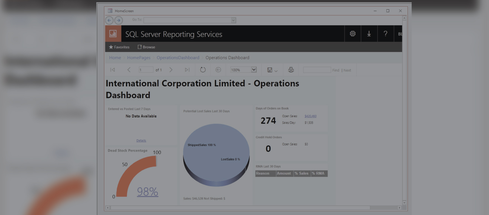
Task: Click the browser back arrow button
Action: 109,20
